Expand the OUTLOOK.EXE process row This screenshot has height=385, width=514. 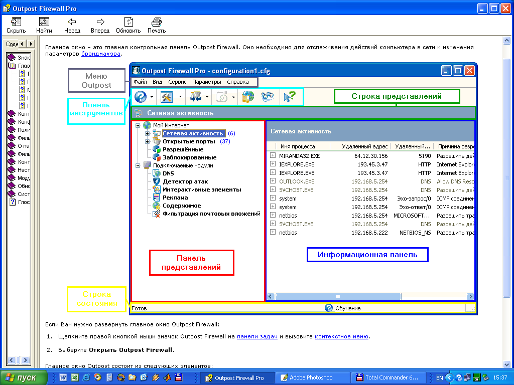[x=273, y=180]
